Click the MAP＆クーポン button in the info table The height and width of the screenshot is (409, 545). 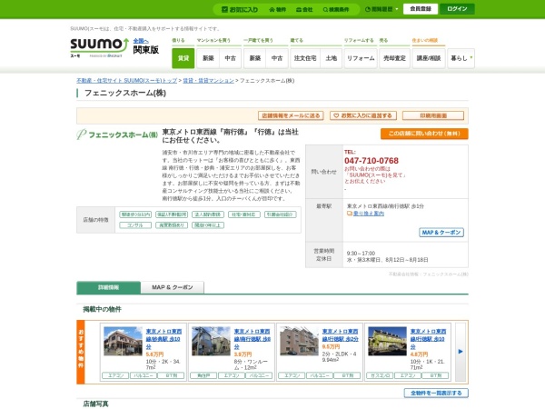pyautogui.click(x=441, y=233)
